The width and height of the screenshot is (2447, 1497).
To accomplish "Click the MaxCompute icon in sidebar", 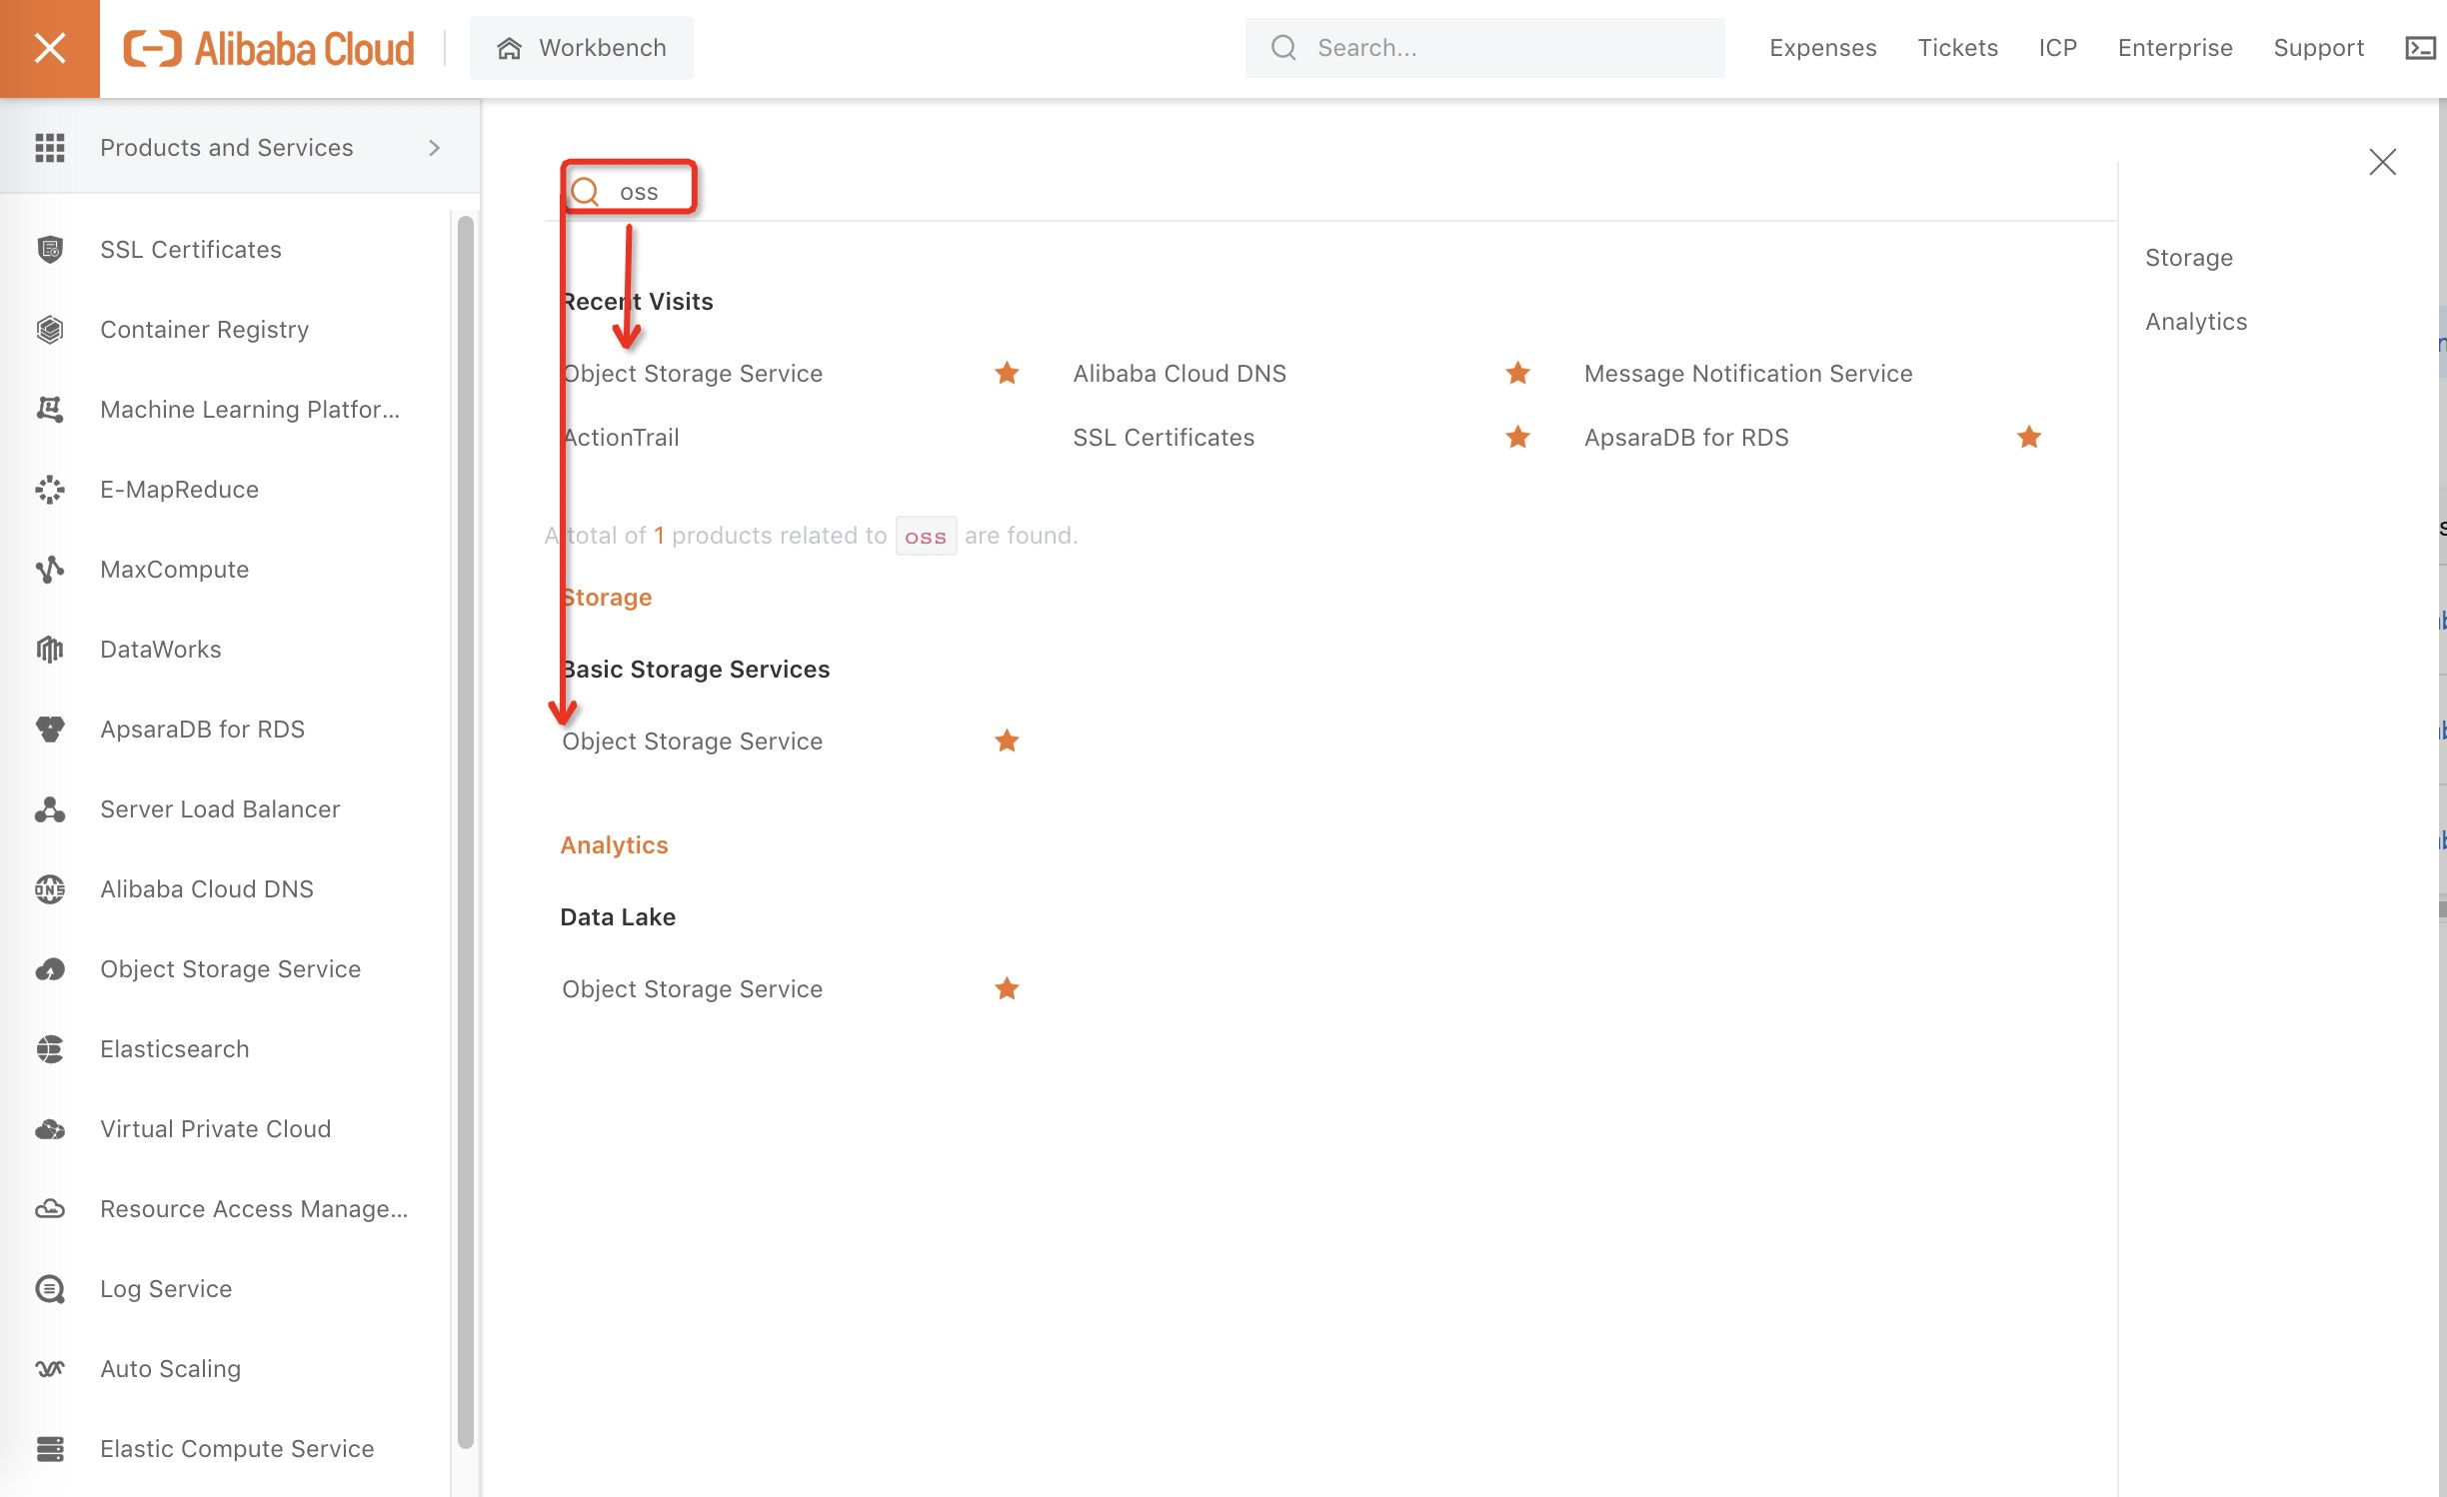I will 50,569.
